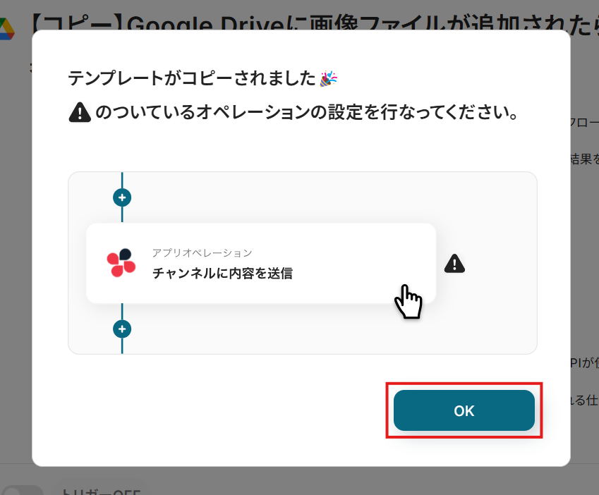Click the 【コピー】Google Drive flow title
The width and height of the screenshot is (599, 495).
[x=314, y=24]
